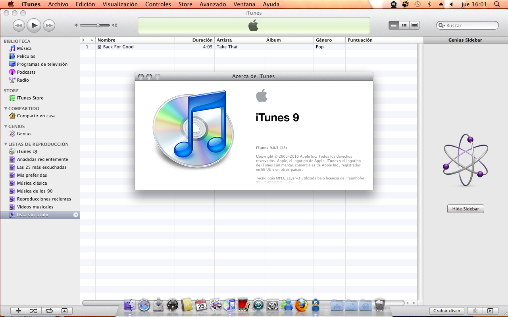Viewport: 508px width, 317px height.
Task: Open the Música clásica playlist
Action: [40, 183]
